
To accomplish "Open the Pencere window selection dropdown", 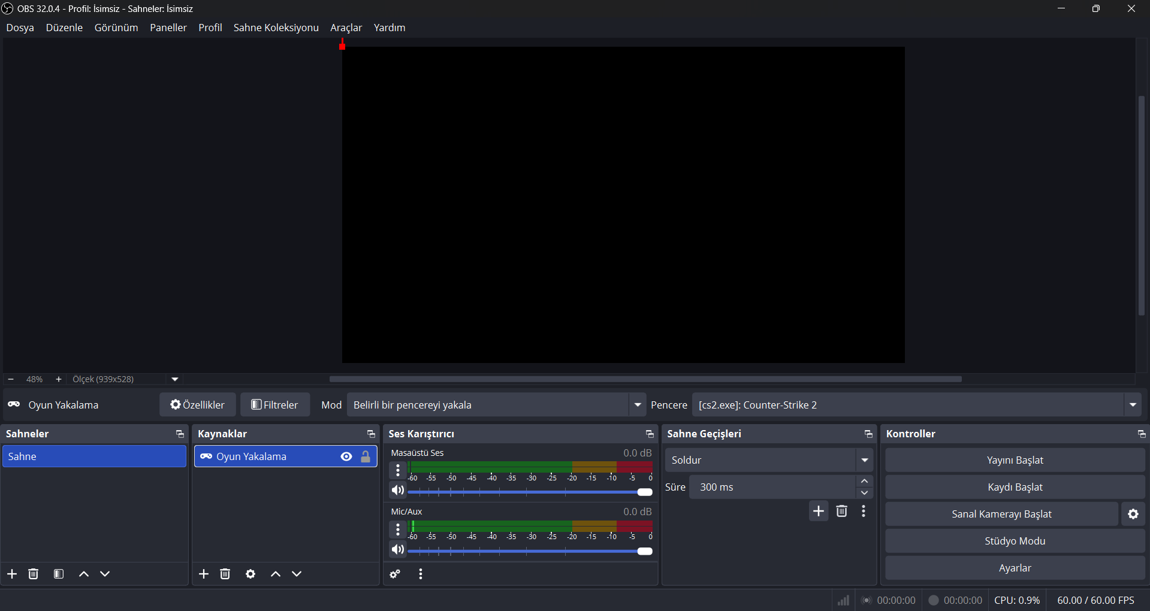I will point(1132,405).
